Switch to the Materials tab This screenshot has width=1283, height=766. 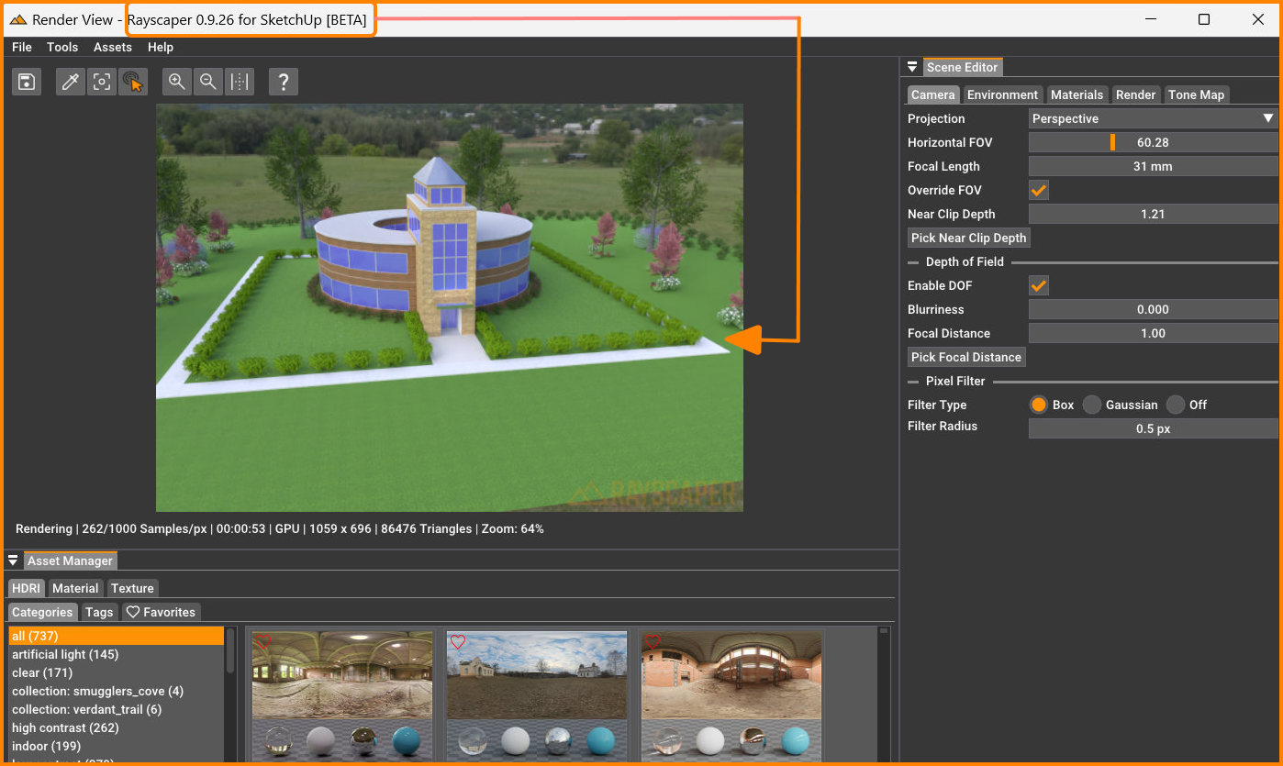point(1077,94)
